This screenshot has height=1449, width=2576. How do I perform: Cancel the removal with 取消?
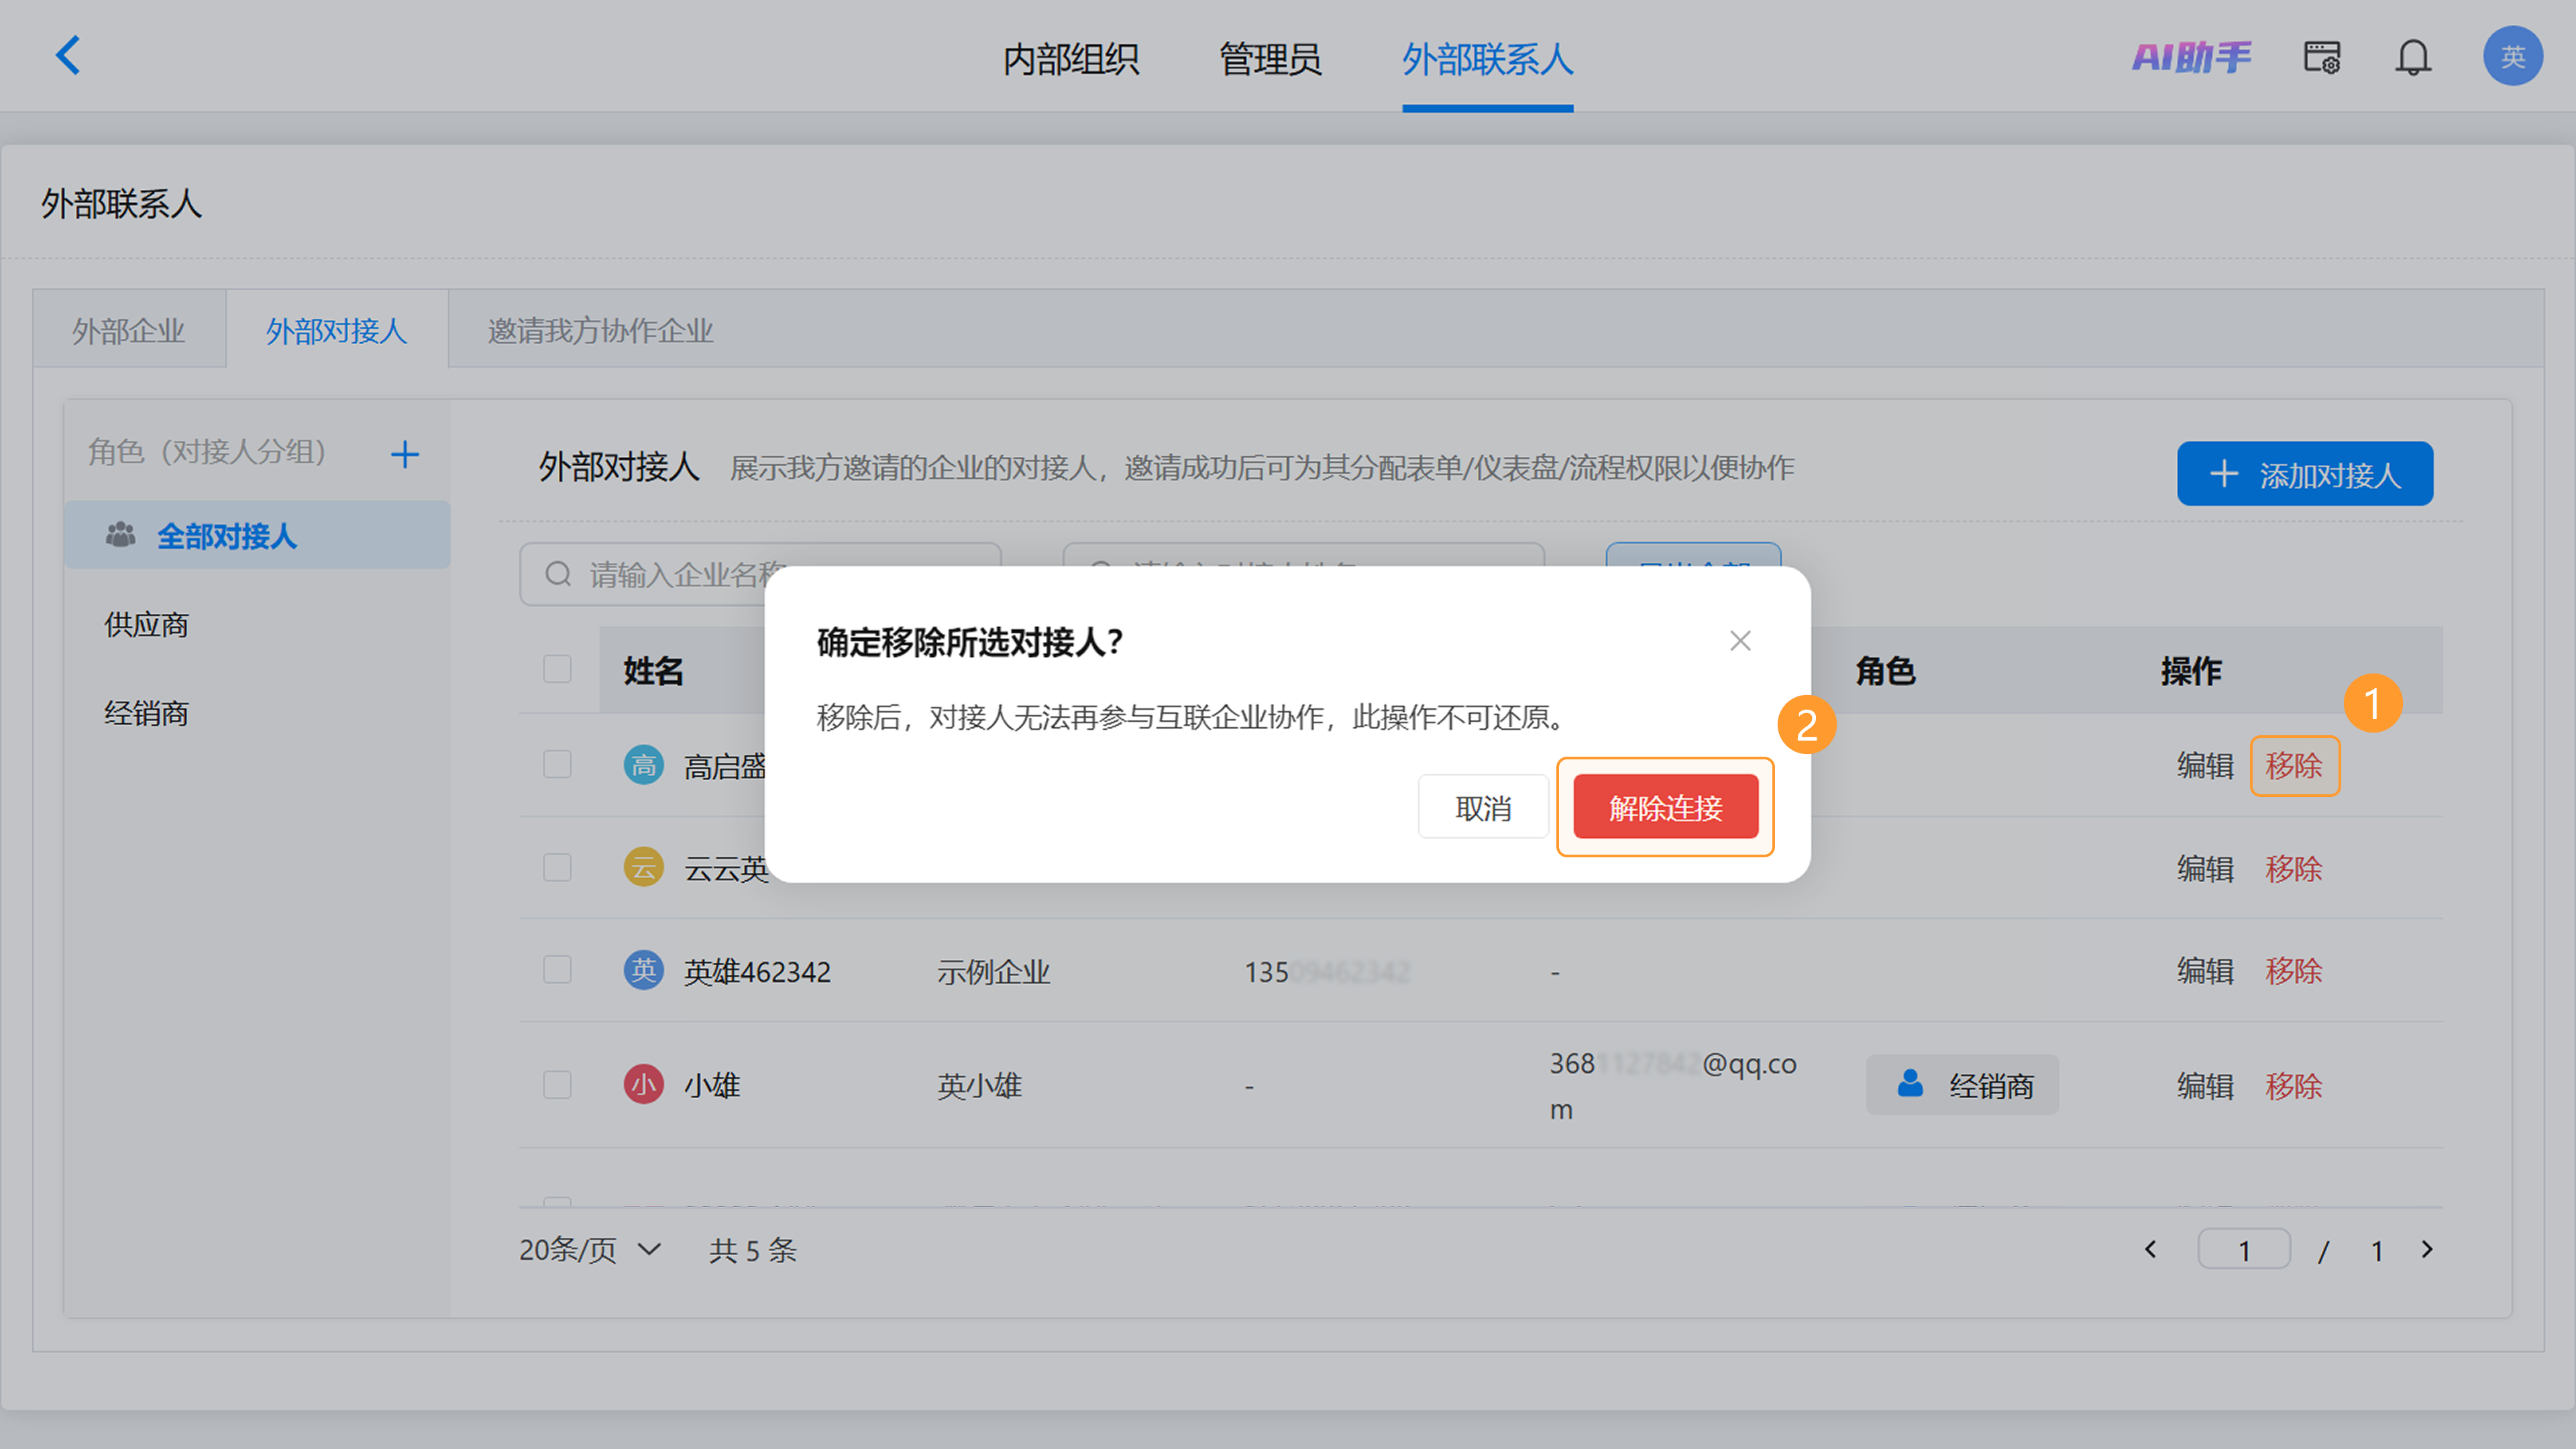[1483, 807]
